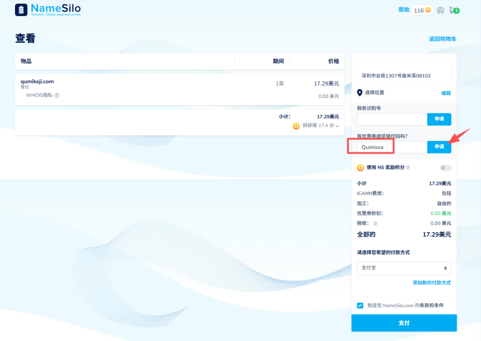Click 编辑 to edit the location
Screen dimensions: 481x341
tap(447, 93)
